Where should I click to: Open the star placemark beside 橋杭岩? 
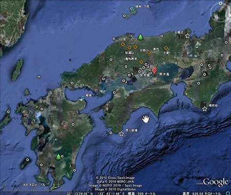204,109
